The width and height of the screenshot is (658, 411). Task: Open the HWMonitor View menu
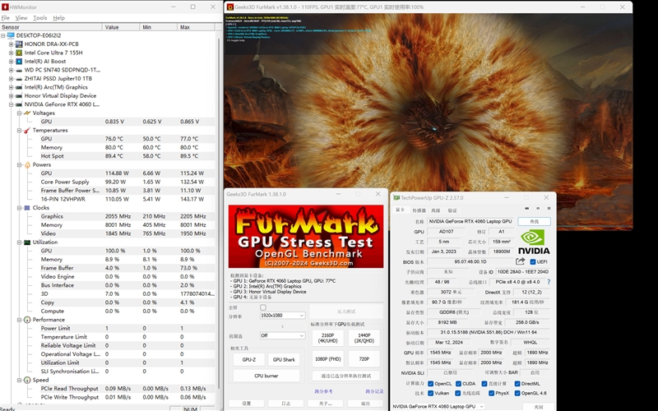(21, 18)
